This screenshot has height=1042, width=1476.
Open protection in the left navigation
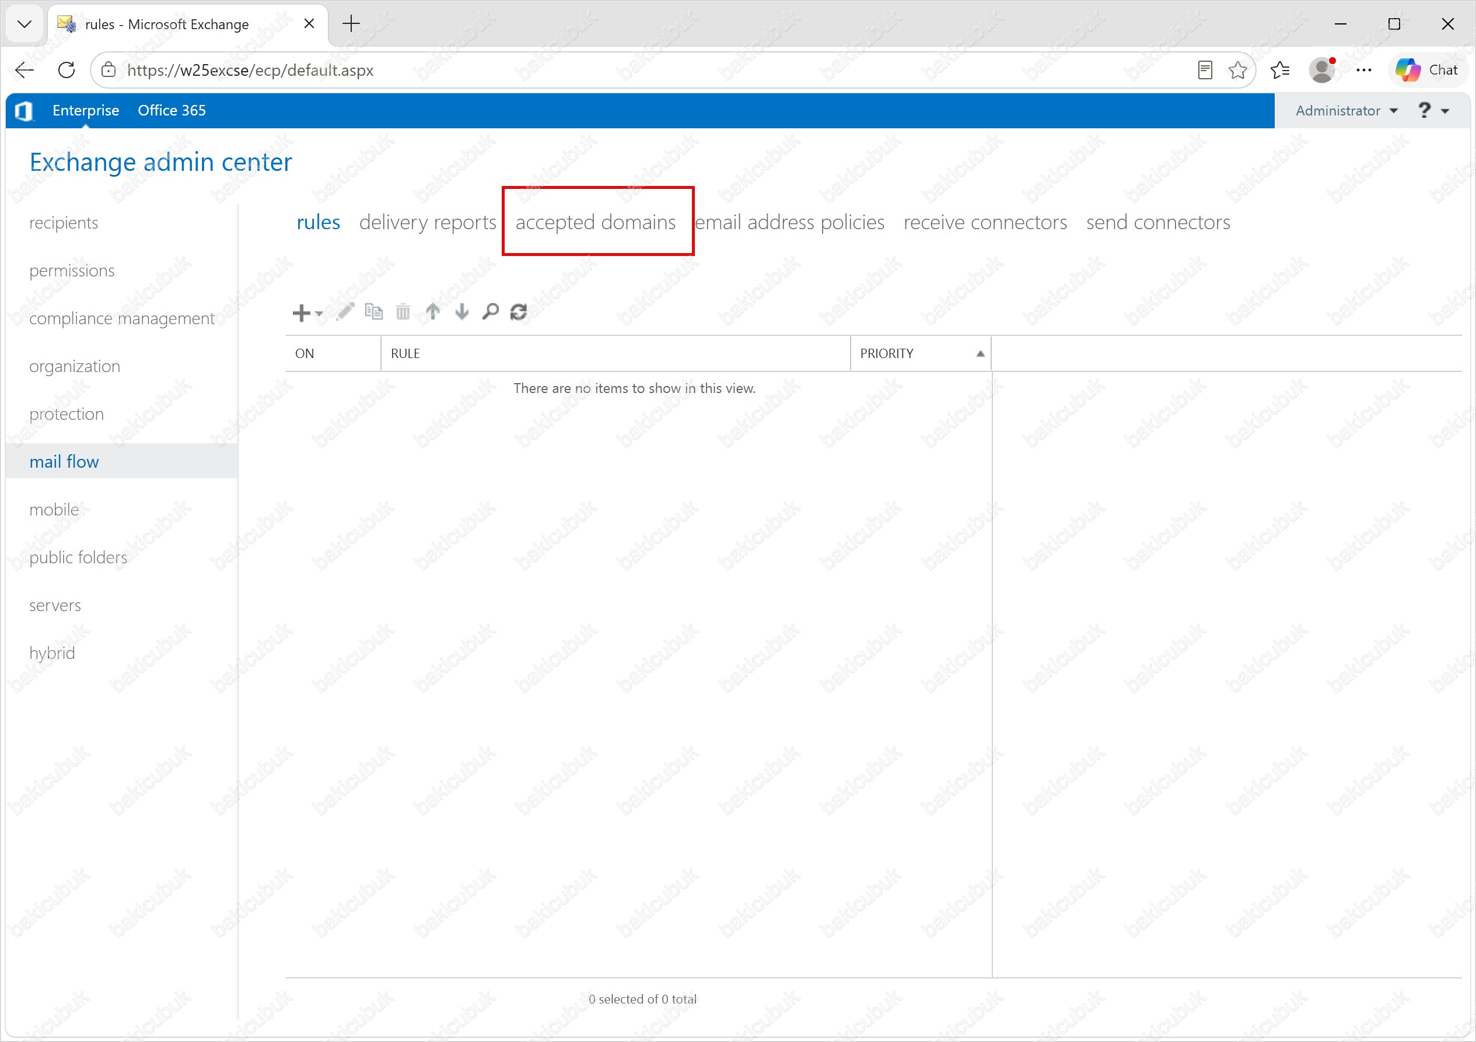pos(66,415)
